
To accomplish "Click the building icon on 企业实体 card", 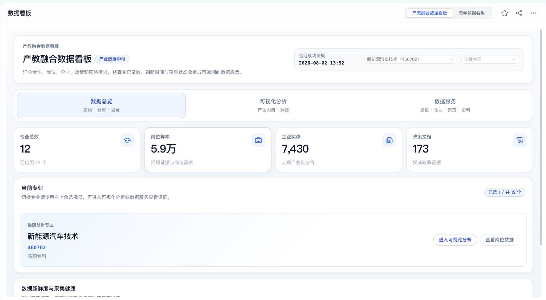I will pos(389,140).
